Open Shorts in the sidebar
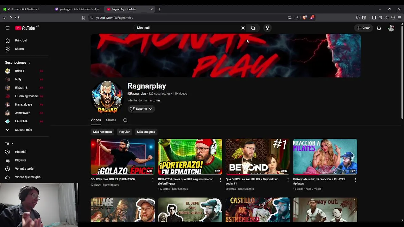Image resolution: width=404 pixels, height=227 pixels. [25, 49]
